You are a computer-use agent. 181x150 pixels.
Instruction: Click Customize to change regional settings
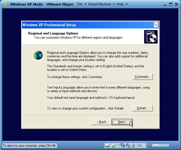(x=142, y=77)
